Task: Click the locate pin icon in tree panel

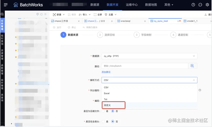Action: [x=37, y=14]
